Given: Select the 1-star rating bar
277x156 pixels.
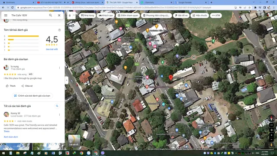Looking at the screenshot, I should pyautogui.click(x=23, y=50).
